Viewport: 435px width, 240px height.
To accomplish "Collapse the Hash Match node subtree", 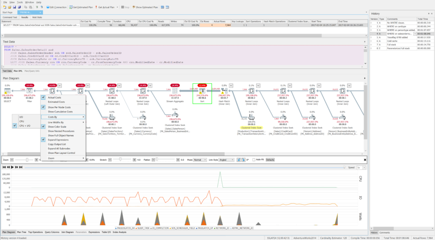I will pyautogui.click(x=231, y=86).
